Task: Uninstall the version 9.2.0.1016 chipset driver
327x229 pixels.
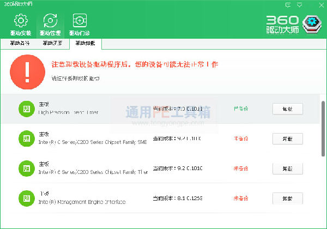Action: (288, 168)
